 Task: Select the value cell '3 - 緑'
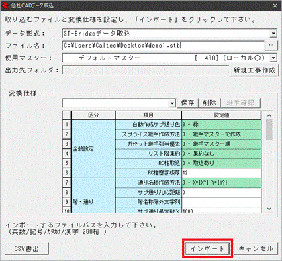point(221,124)
